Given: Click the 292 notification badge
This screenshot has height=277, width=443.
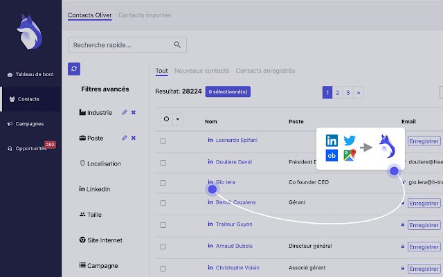Looking at the screenshot, I should click(x=50, y=145).
